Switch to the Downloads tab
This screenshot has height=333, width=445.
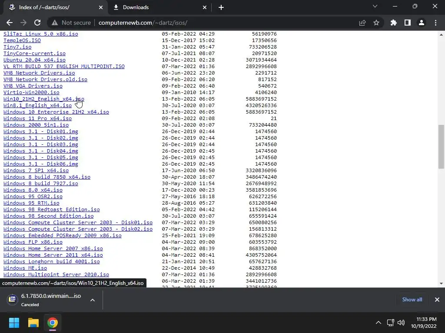click(159, 7)
